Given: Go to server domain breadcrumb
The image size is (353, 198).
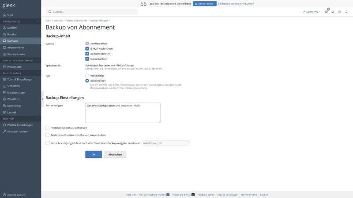Looking at the screenshot, I should pyautogui.click(x=77, y=20).
